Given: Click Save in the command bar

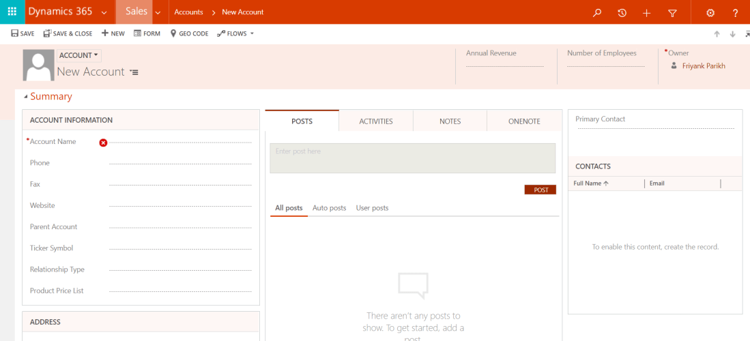Looking at the screenshot, I should coord(23,33).
